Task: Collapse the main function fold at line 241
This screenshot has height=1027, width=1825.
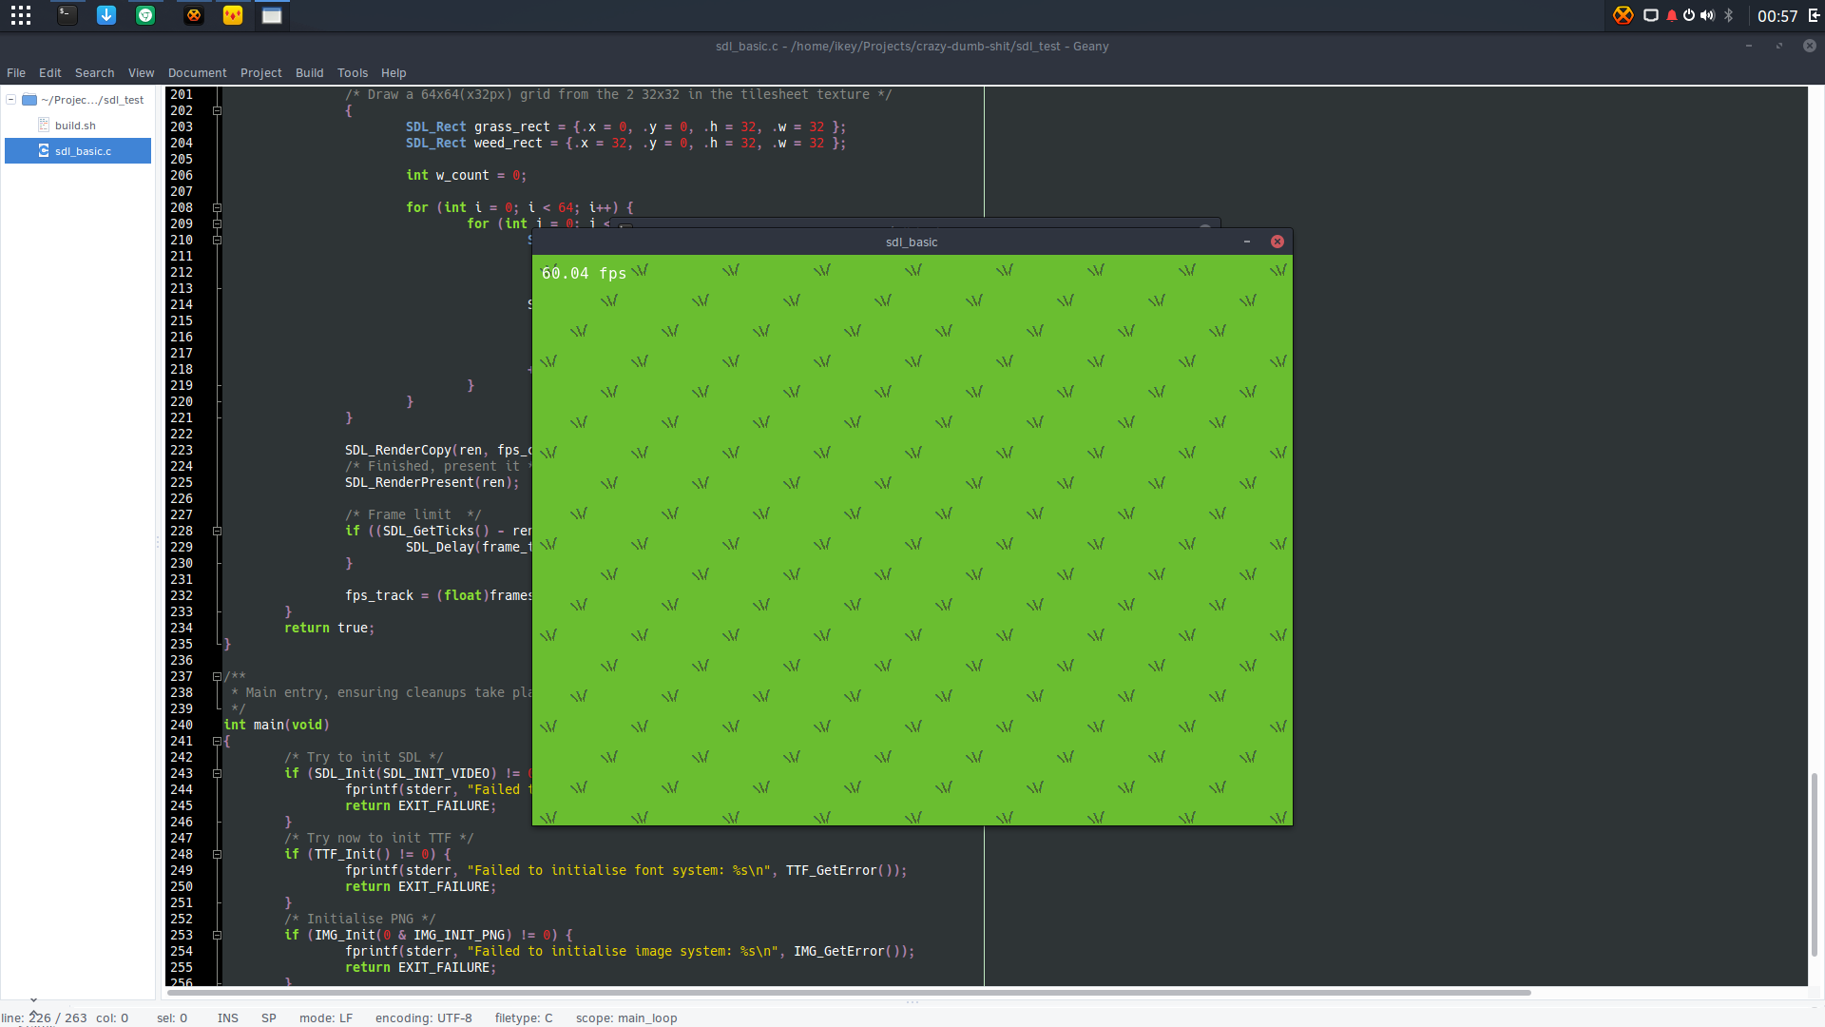Action: 217,741
